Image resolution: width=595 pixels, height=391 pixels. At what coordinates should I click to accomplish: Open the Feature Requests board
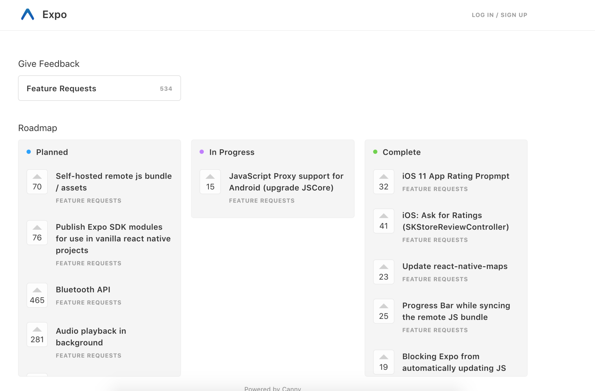[x=99, y=88]
